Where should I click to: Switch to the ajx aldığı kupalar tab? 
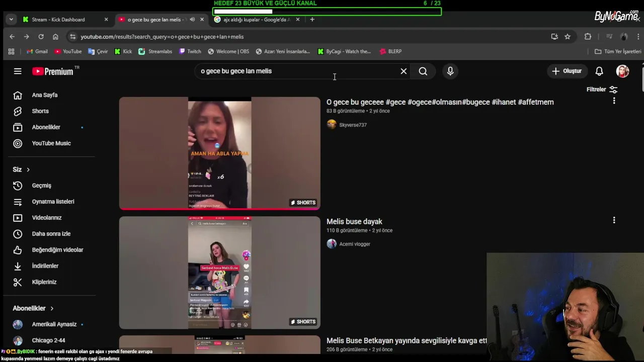257,20
